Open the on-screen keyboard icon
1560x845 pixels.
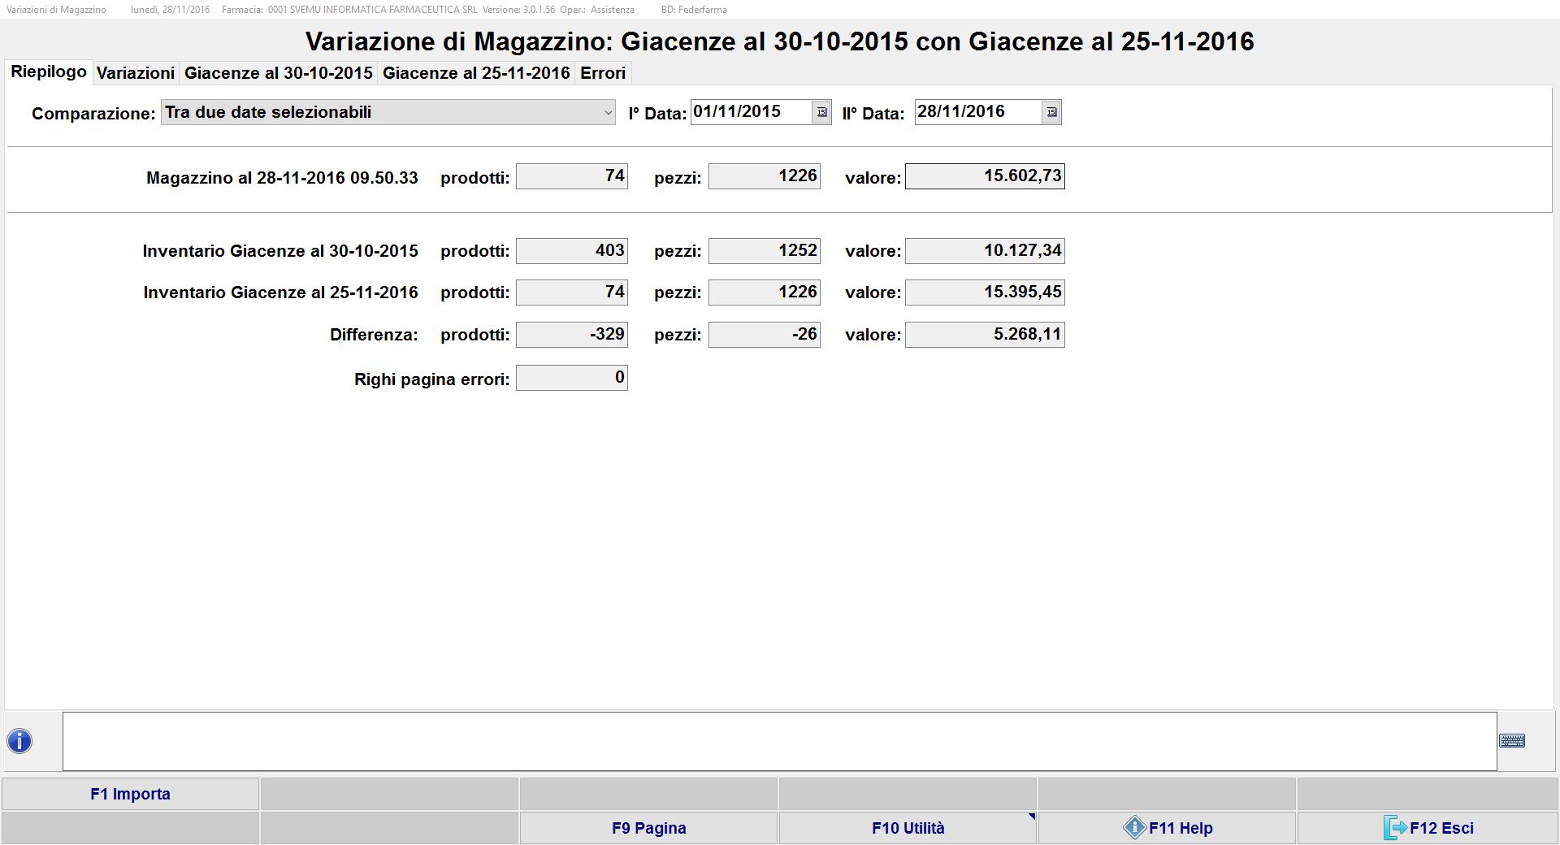click(x=1511, y=741)
